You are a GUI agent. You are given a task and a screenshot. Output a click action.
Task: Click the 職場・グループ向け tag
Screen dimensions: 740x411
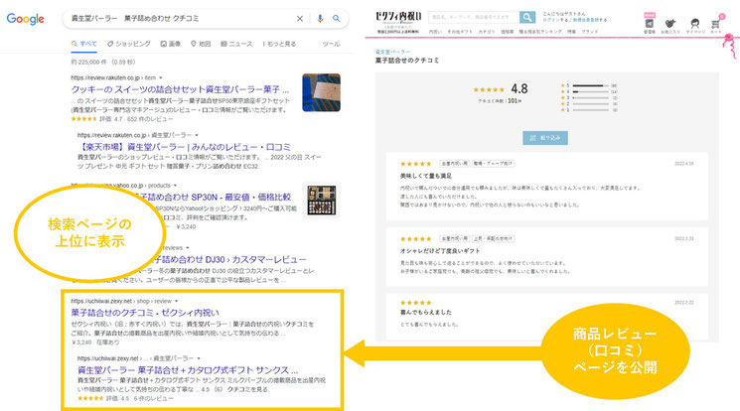coord(494,164)
